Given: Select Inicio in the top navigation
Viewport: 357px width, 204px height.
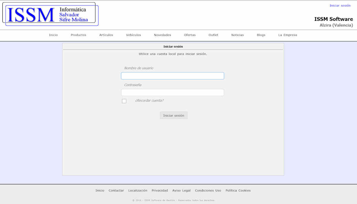Looking at the screenshot, I should (53, 35).
